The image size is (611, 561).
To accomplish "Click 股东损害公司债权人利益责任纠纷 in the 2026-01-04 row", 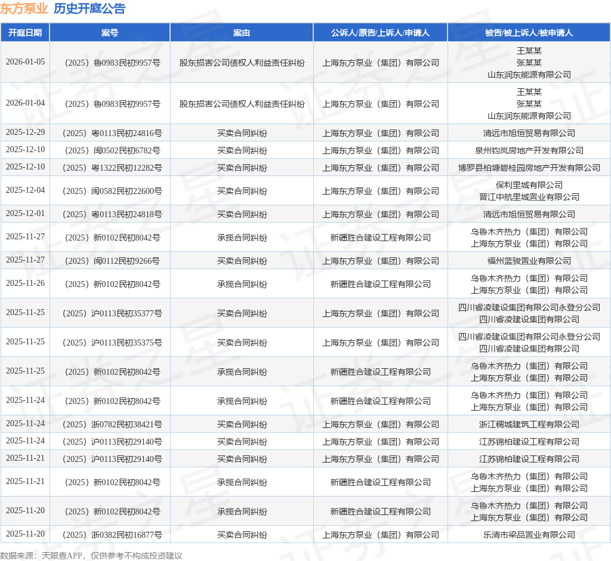I will [x=242, y=104].
